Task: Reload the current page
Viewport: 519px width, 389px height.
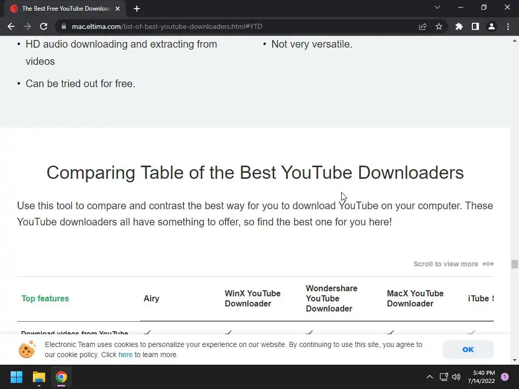Action: [x=44, y=26]
